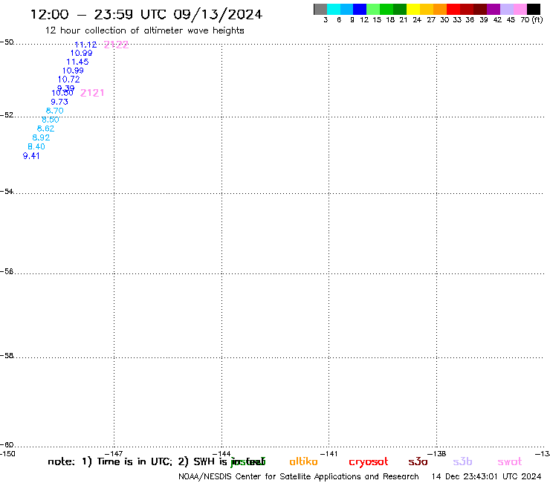The height and width of the screenshot is (483, 550).
Task: Select the light green swatch in the legend
Action: click(x=373, y=9)
